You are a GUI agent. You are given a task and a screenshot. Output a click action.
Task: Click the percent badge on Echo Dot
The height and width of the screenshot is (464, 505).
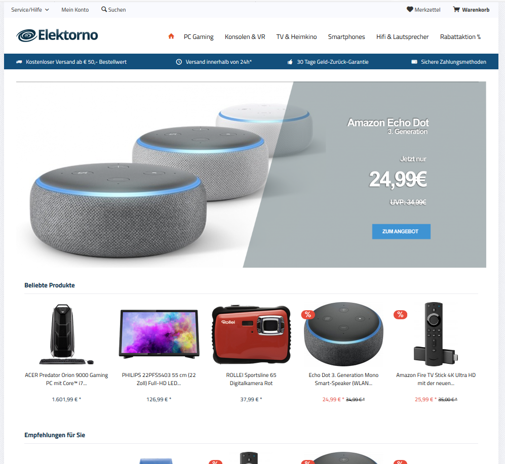308,314
